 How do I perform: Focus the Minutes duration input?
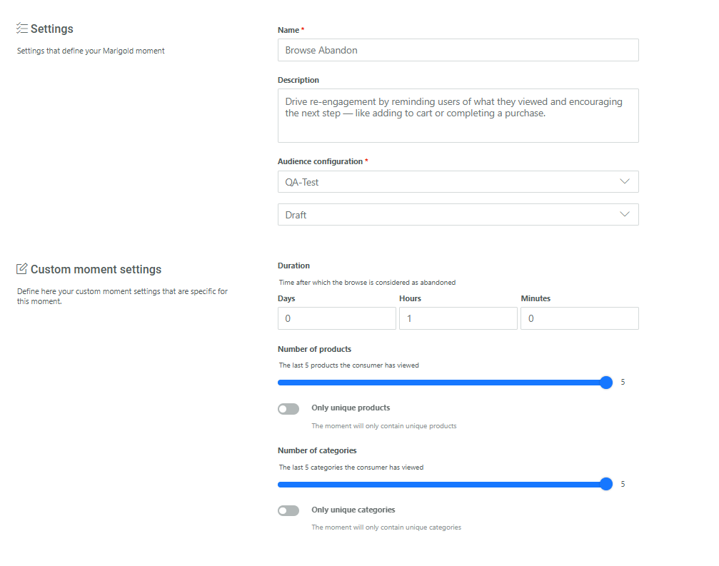point(579,318)
